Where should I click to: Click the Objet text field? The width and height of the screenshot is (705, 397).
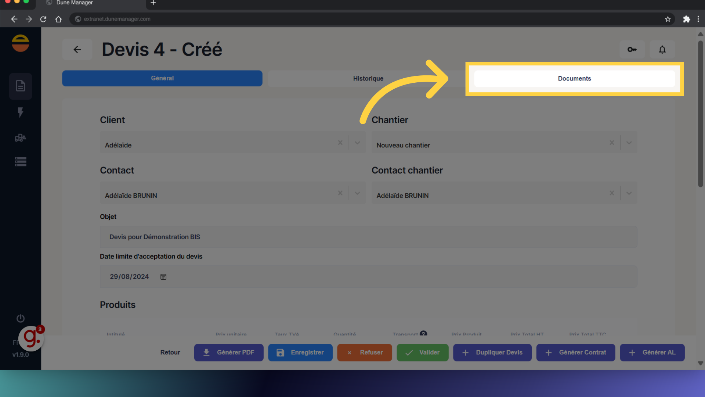tap(368, 237)
